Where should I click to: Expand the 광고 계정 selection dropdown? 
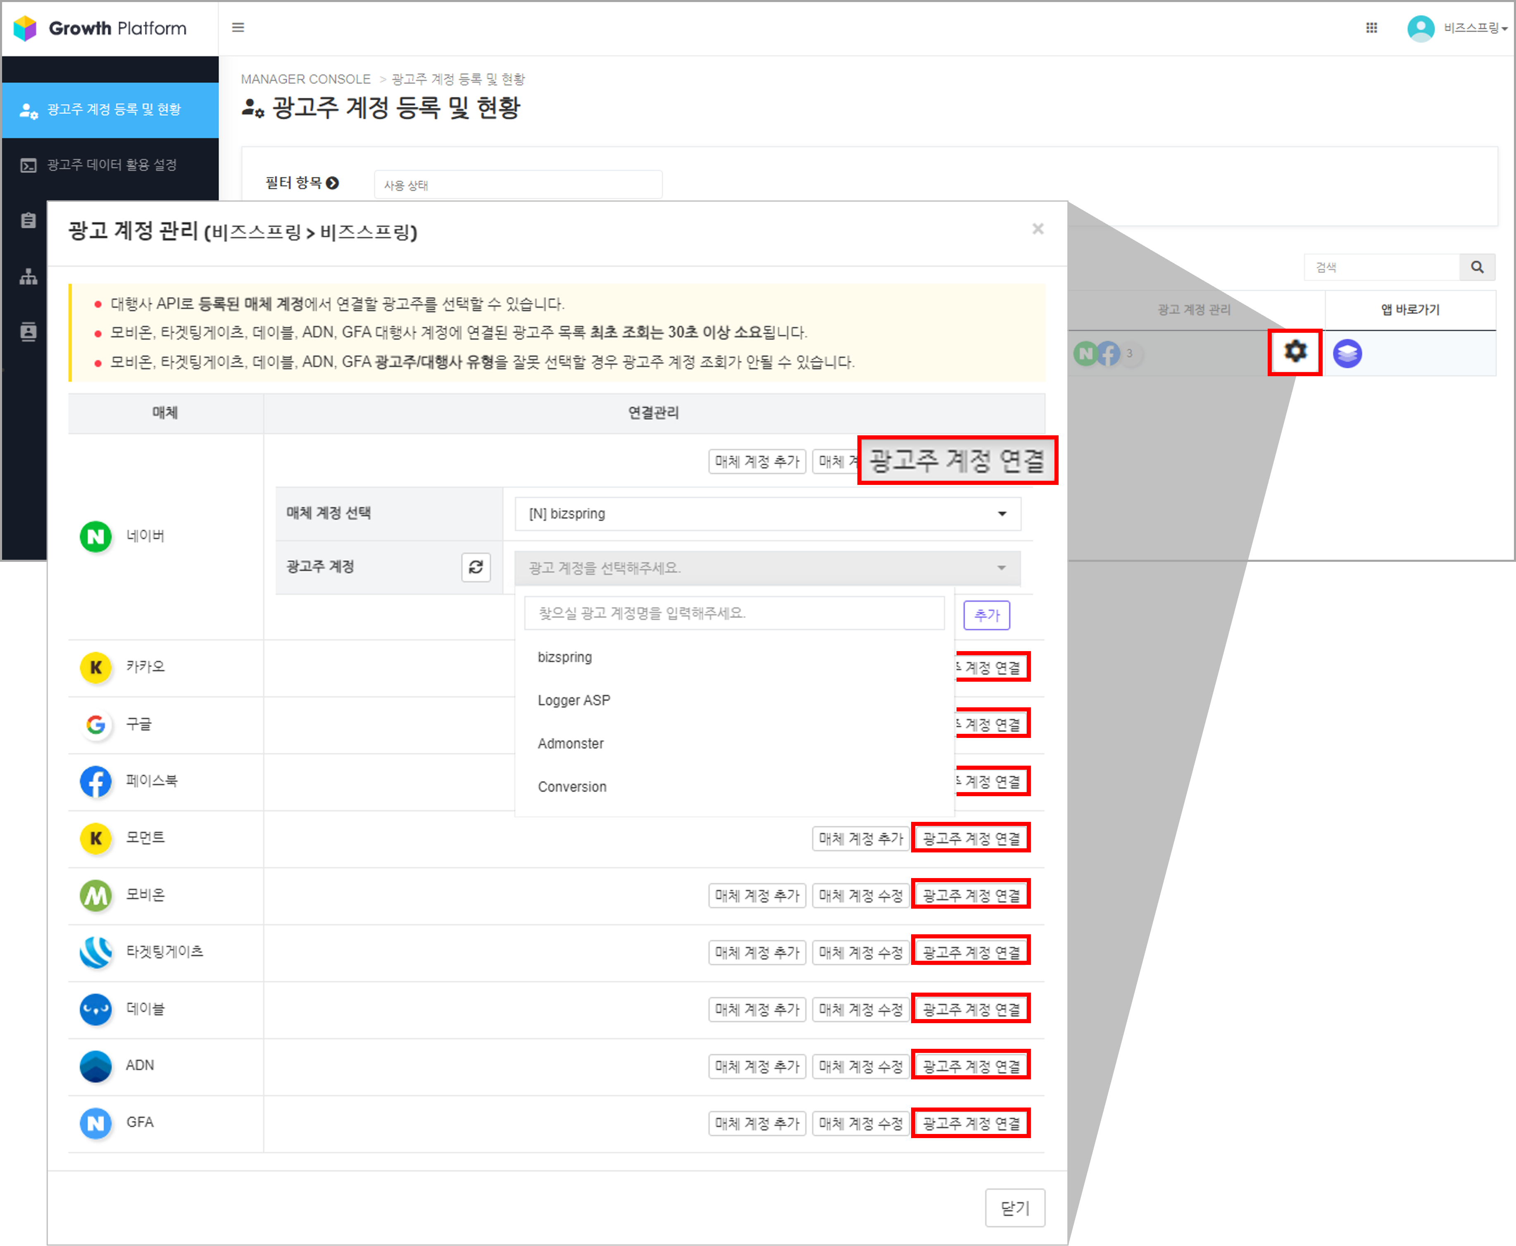(x=767, y=568)
